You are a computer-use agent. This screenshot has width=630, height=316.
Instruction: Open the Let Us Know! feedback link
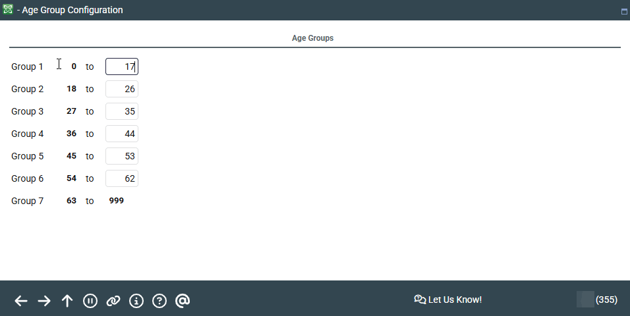point(448,300)
